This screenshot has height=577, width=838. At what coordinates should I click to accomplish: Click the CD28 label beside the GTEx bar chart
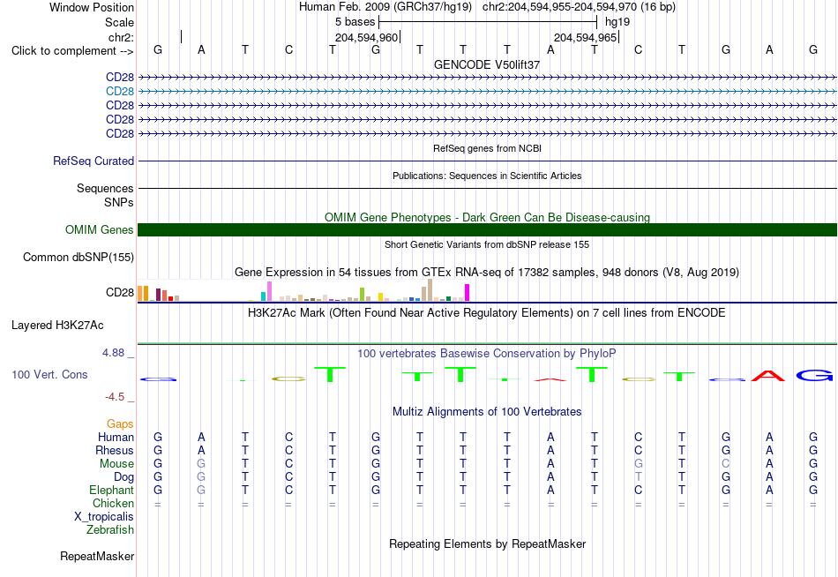click(x=120, y=293)
